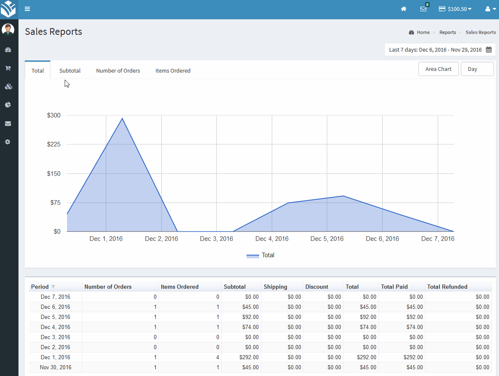Select the Dec 7, 2016 row period
The image size is (499, 376).
(x=55, y=297)
